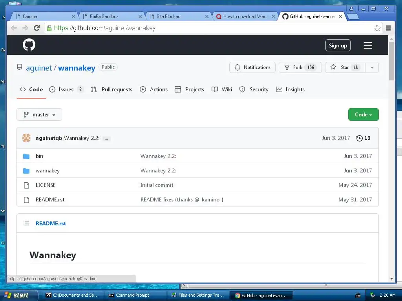The width and height of the screenshot is (402, 301).
Task: Open the wannakey folder in file list
Action: click(48, 171)
